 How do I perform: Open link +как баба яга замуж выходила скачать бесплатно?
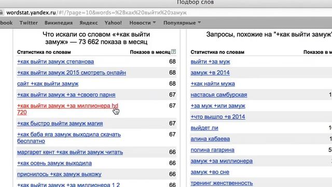click(x=69, y=138)
